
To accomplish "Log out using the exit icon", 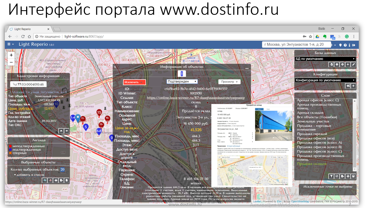I will click(x=354, y=45).
